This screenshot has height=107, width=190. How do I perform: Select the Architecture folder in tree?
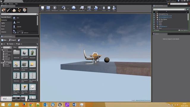[x=7, y=52]
